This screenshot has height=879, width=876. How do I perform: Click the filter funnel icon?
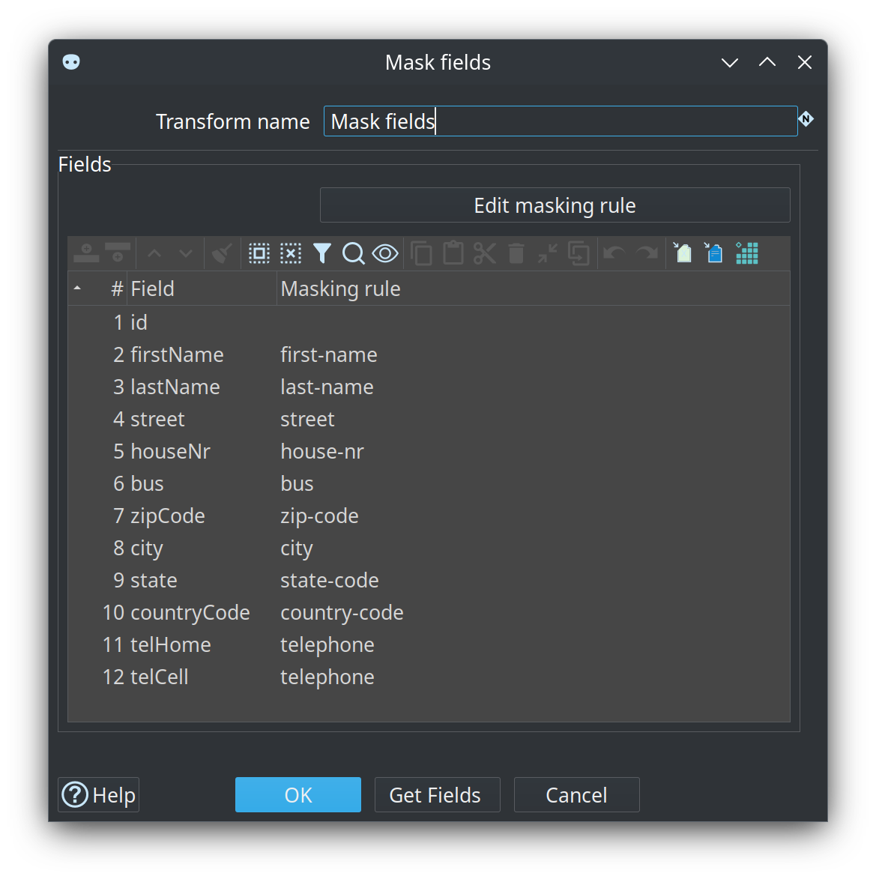click(x=321, y=253)
